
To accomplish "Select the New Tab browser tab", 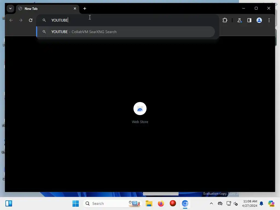I will coord(48,8).
